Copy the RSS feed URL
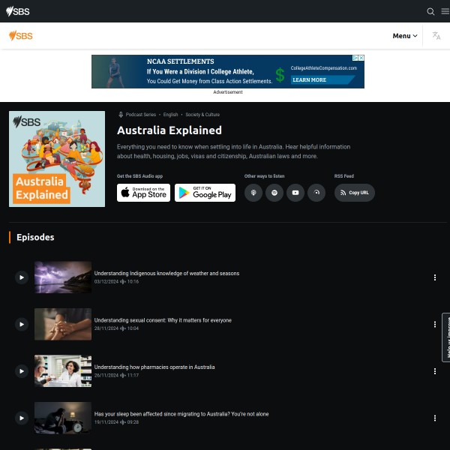450x450 pixels. click(x=354, y=193)
